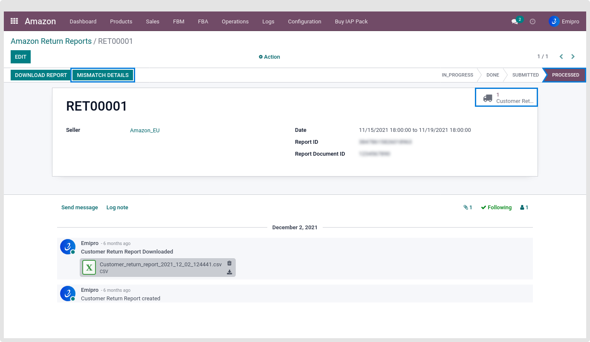590x342 pixels.
Task: Toggle the Following subscription status
Action: click(x=496, y=208)
